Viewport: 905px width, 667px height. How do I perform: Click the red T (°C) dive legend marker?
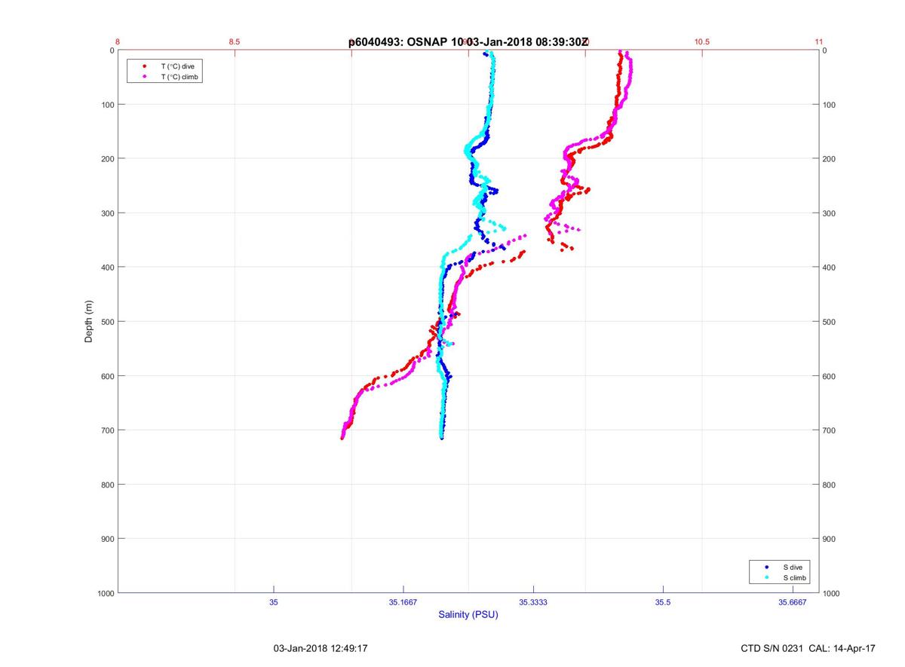144,66
